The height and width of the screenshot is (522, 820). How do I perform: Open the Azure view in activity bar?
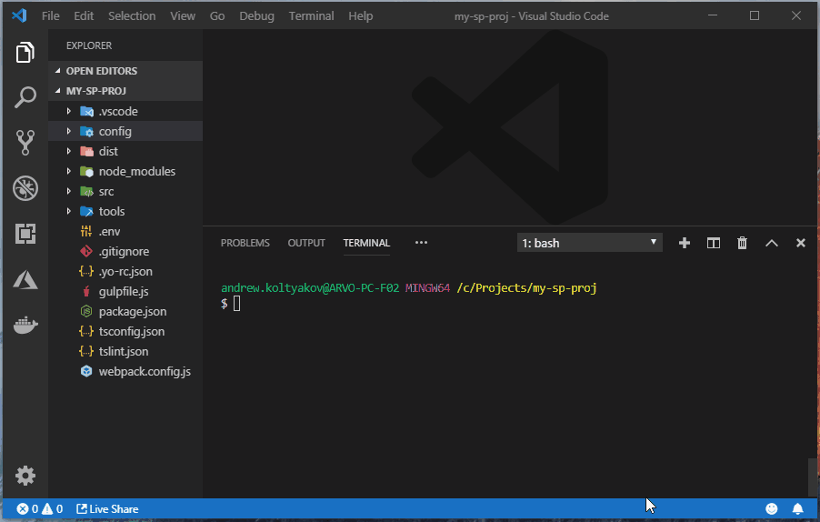click(25, 280)
